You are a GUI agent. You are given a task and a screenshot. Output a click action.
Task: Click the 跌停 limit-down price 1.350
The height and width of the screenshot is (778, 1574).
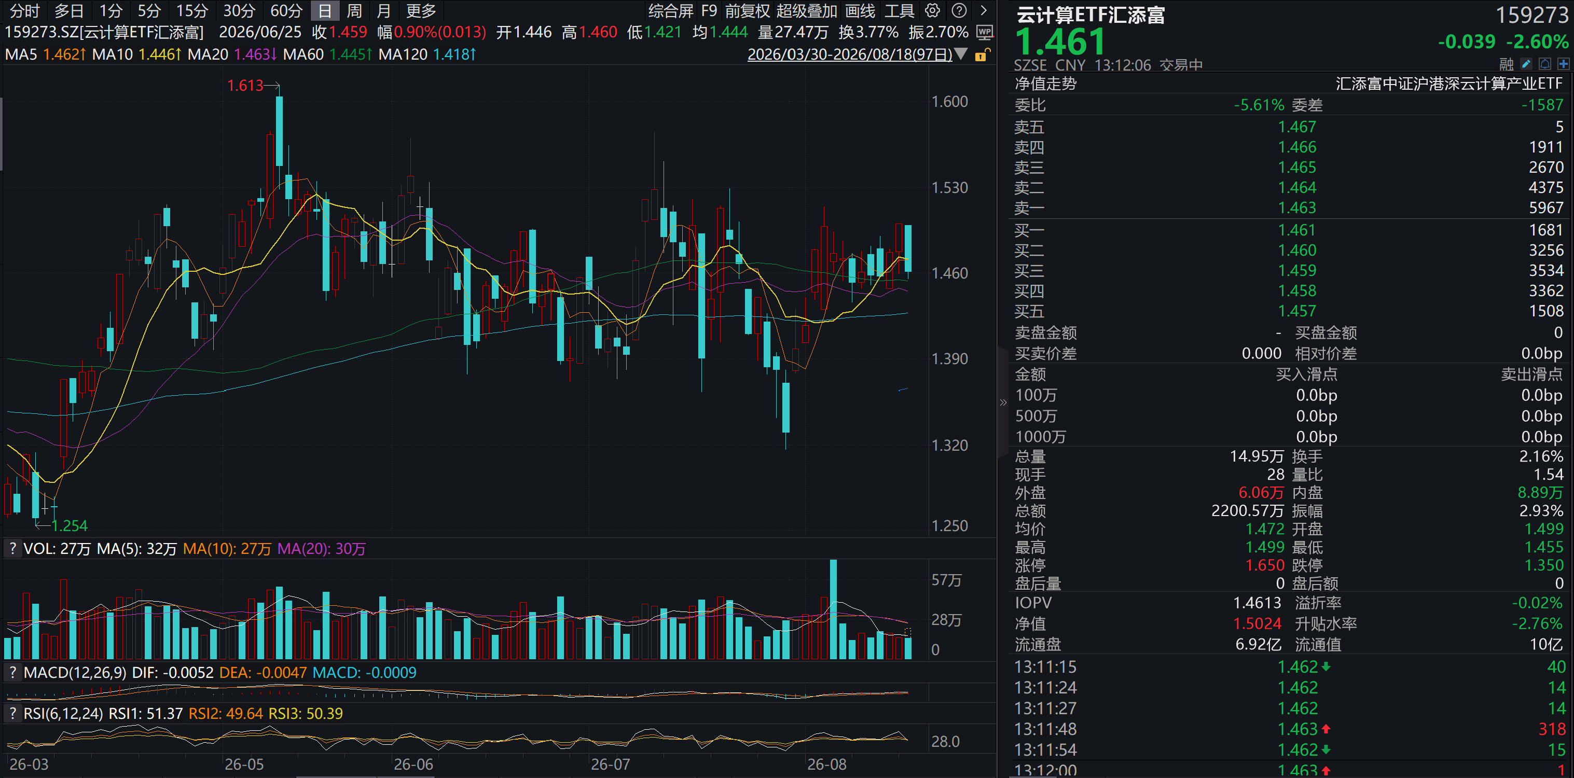pyautogui.click(x=1543, y=565)
